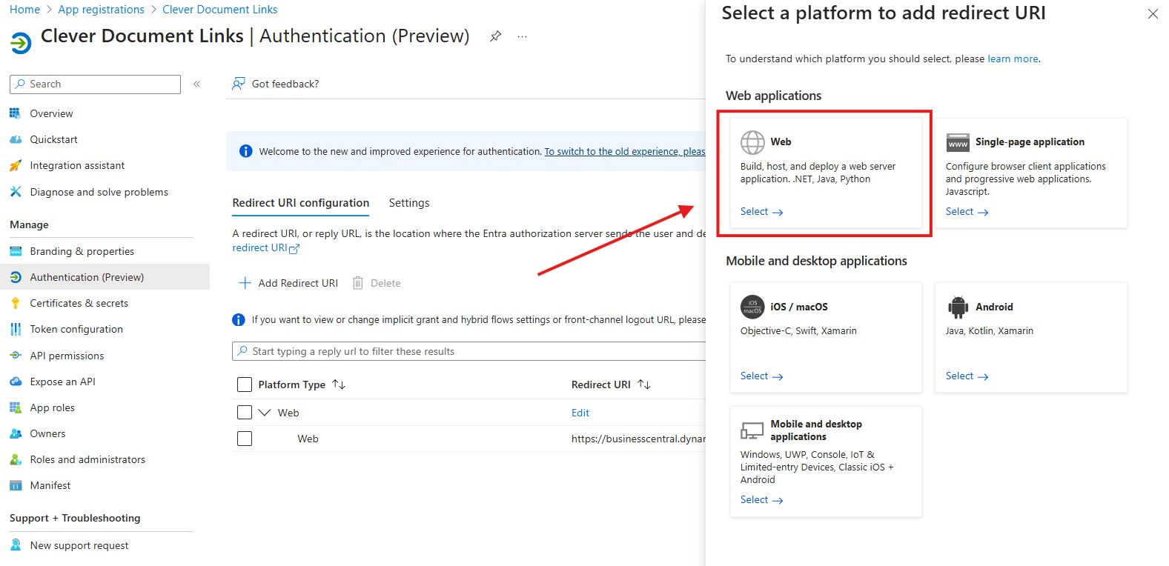
Task: Go to Home in the breadcrumb
Action: tap(24, 10)
